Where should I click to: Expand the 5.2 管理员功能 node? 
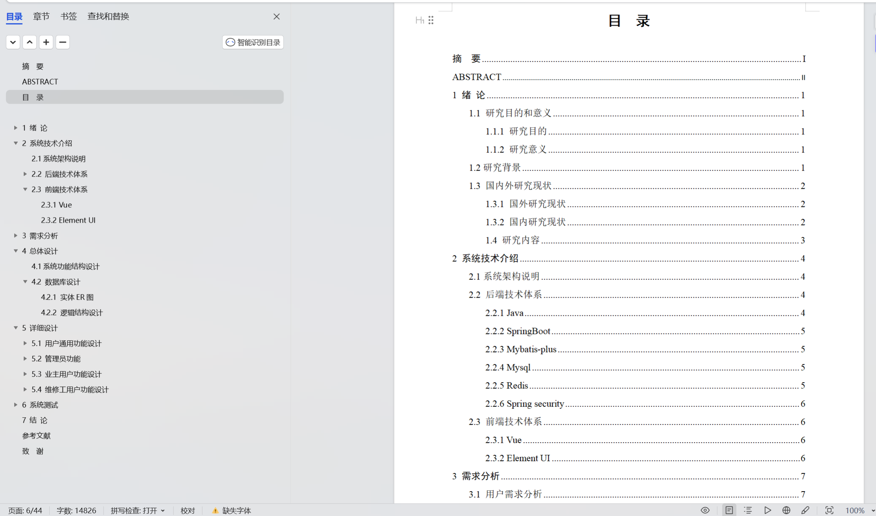[25, 359]
